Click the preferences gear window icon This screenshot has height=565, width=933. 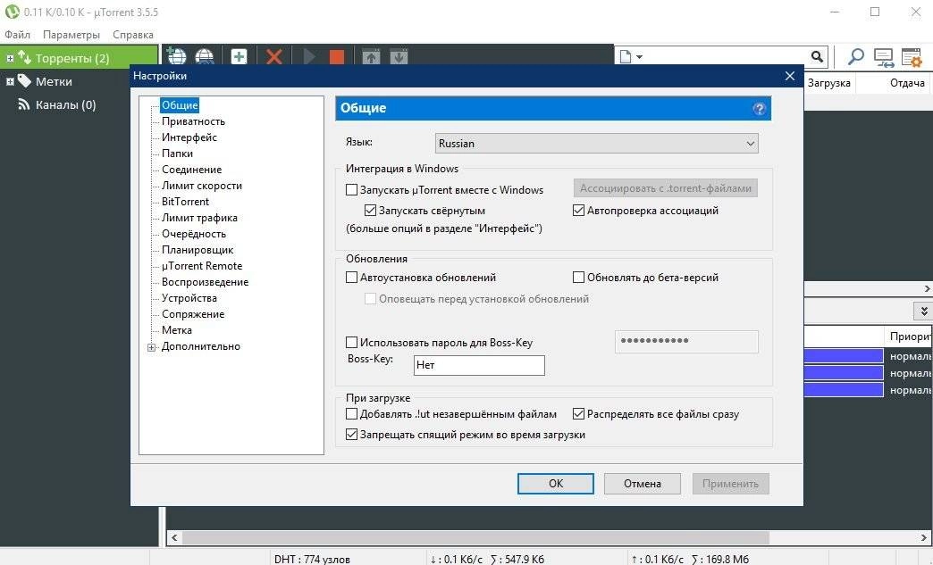tap(912, 58)
